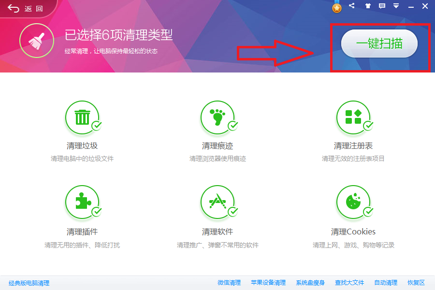
Task: Open 苹果设备清理 link
Action: pyautogui.click(x=268, y=283)
